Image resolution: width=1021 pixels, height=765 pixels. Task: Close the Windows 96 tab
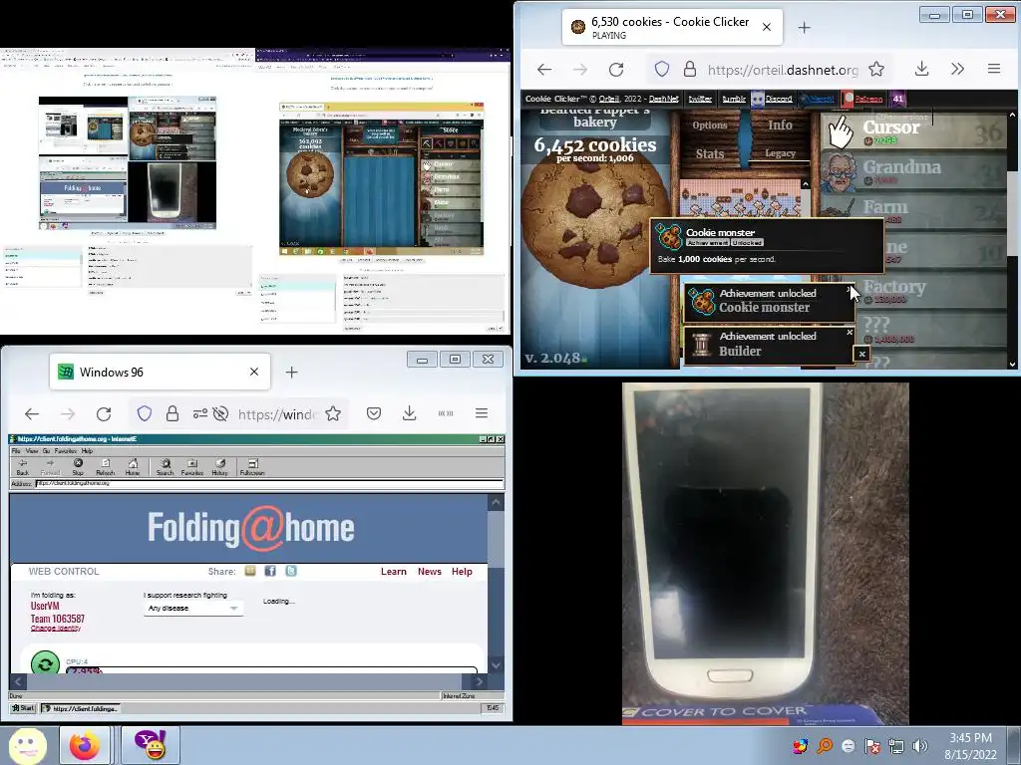pos(254,372)
